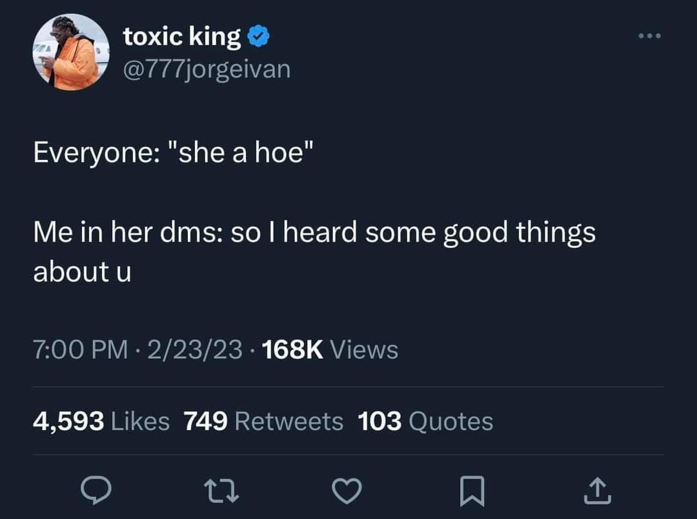The height and width of the screenshot is (519, 697).
Task: Click the 2/23/23 date
Action: click(195, 349)
